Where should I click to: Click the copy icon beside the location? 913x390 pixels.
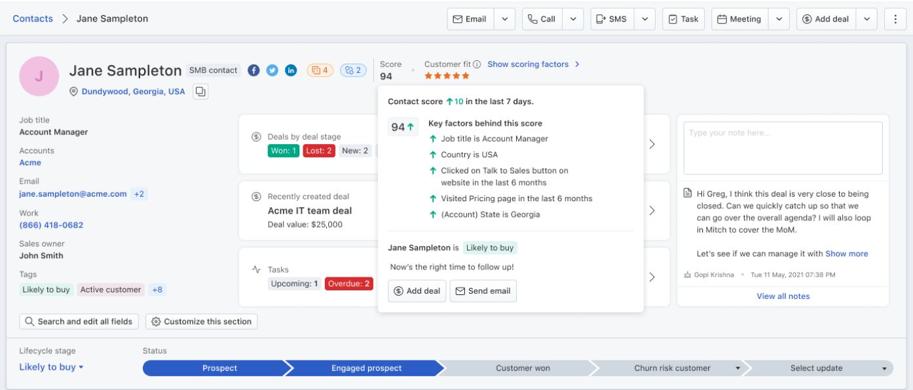point(200,92)
